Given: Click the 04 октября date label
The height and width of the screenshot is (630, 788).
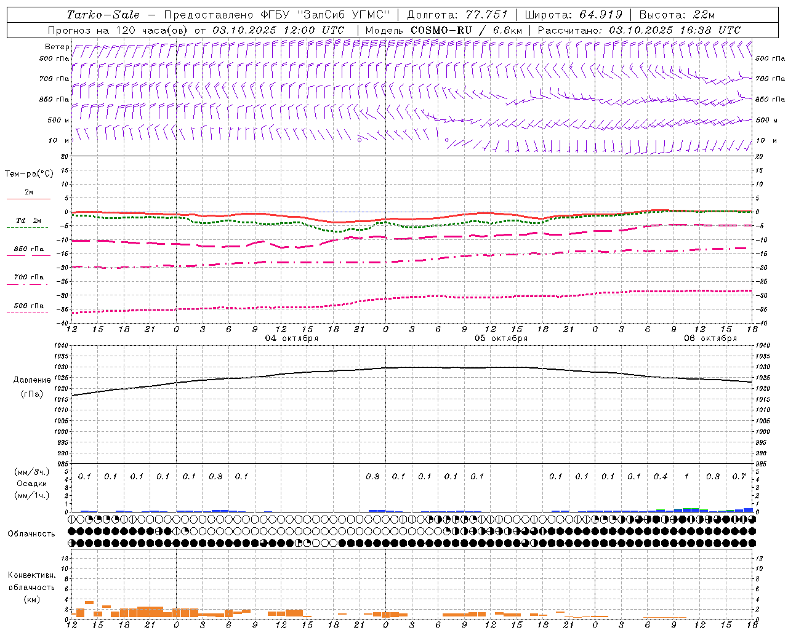Looking at the screenshot, I should [x=292, y=338].
